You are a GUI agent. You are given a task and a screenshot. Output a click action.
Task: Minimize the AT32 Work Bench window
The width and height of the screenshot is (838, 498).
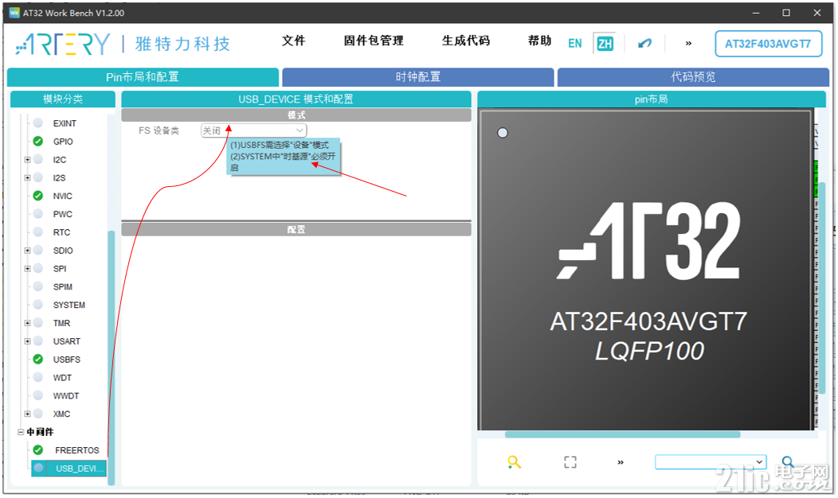pyautogui.click(x=756, y=13)
